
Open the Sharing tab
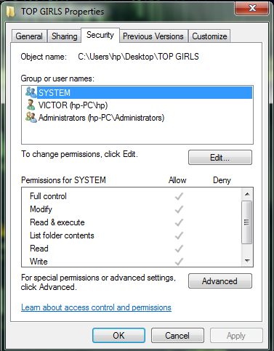click(65, 36)
